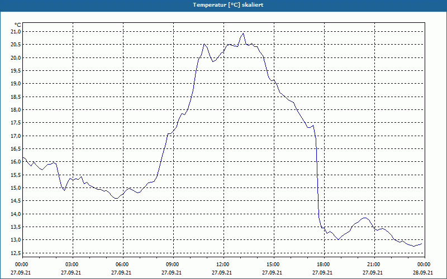Select the "27.09.21" date under "18:00"

pos(322,273)
